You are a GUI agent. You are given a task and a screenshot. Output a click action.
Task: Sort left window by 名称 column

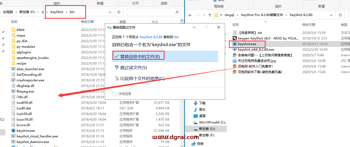14,22
